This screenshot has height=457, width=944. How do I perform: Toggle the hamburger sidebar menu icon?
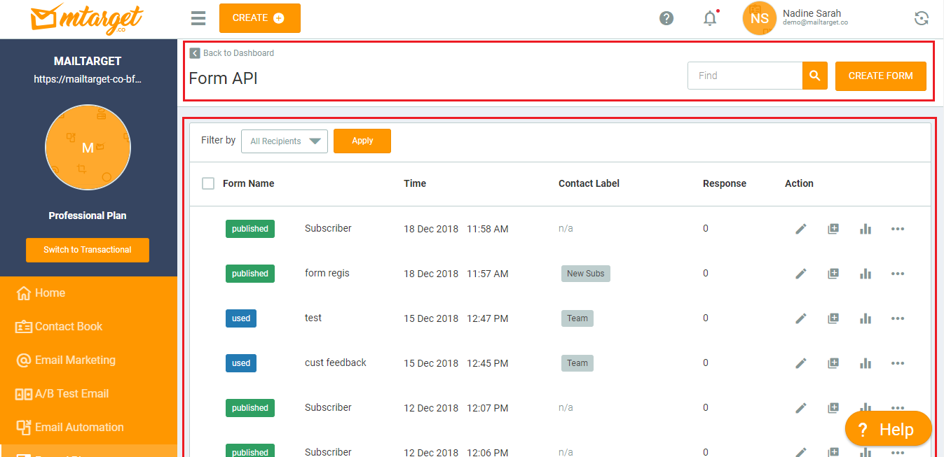pos(198,18)
